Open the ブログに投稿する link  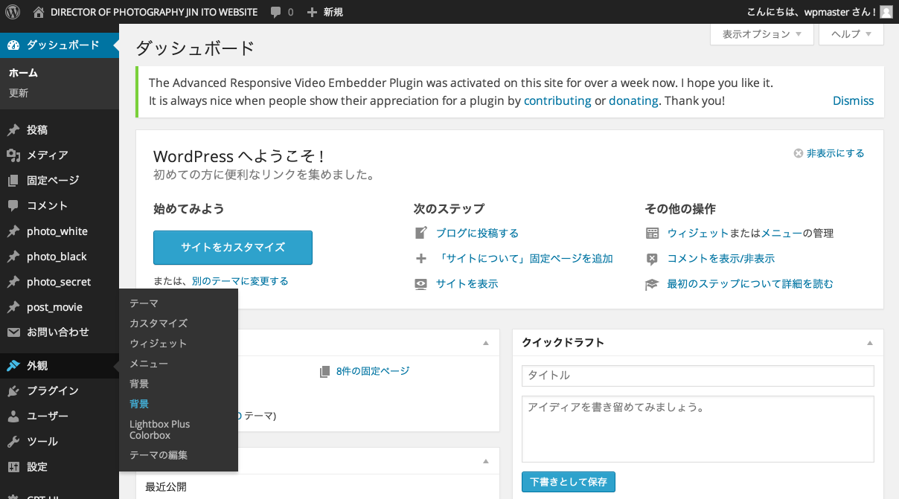pyautogui.click(x=477, y=233)
